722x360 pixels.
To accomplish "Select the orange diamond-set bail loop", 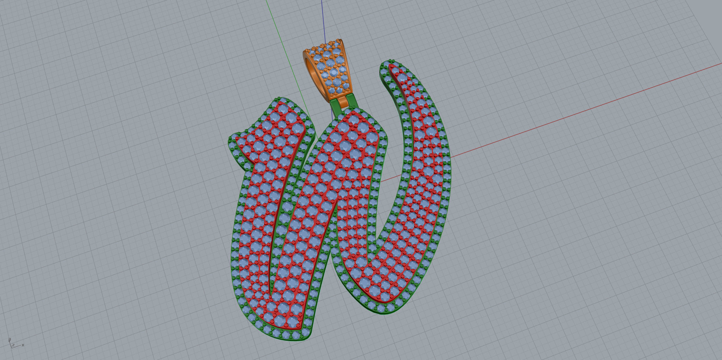I will tap(328, 69).
